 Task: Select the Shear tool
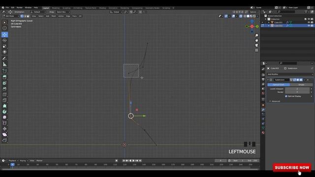[4, 134]
